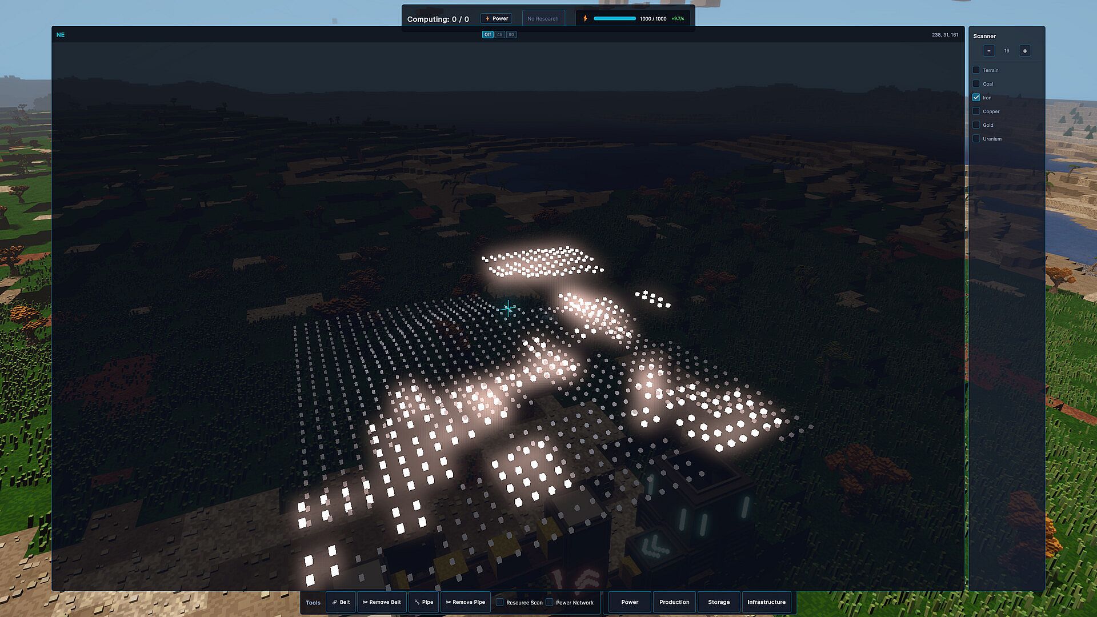Enable the Resource Scan checkbox
This screenshot has height=617, width=1097.
(500, 602)
